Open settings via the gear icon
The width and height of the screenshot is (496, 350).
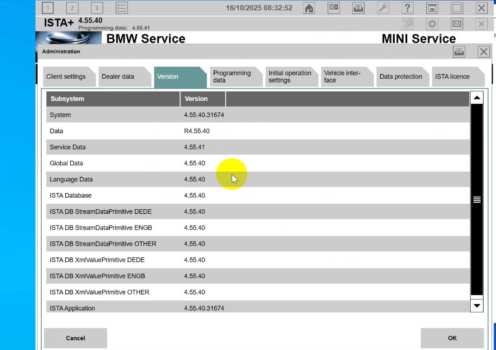coord(432,24)
